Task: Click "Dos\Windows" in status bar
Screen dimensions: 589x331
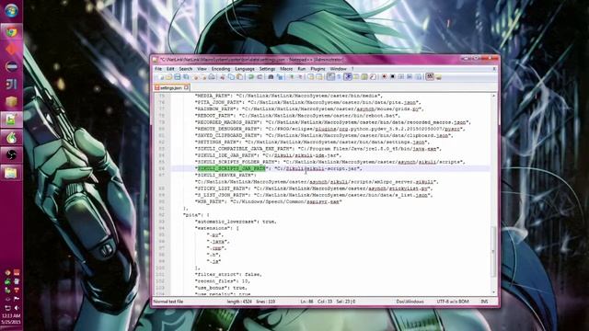Action: tap(410, 302)
